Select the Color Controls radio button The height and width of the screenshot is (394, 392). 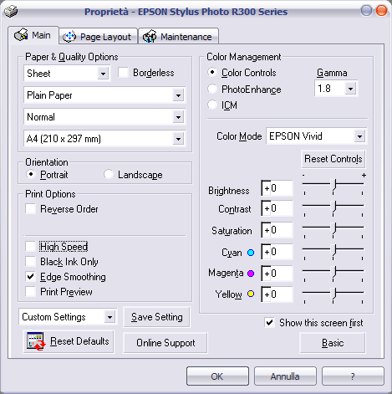point(212,73)
